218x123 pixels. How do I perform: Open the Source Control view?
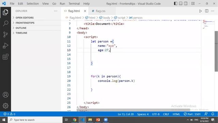tap(5, 35)
